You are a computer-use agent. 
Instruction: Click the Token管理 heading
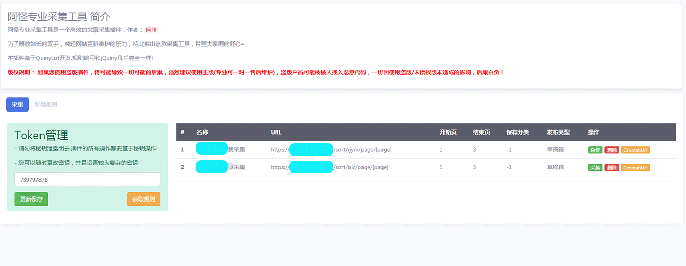[x=42, y=135]
